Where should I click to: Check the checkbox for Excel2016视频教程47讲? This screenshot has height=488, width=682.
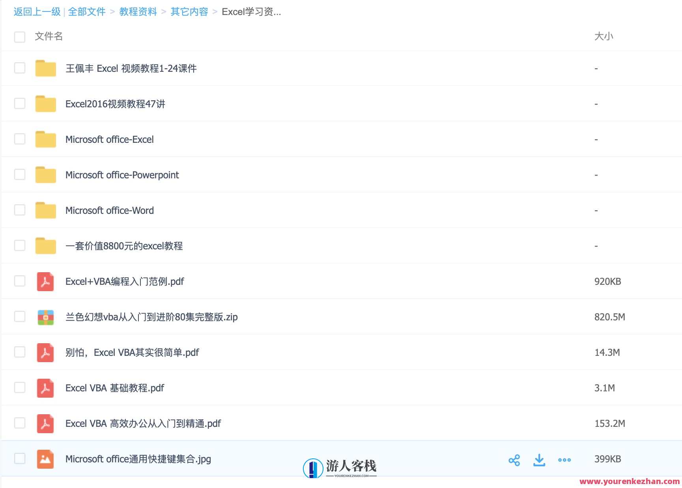coord(19,103)
